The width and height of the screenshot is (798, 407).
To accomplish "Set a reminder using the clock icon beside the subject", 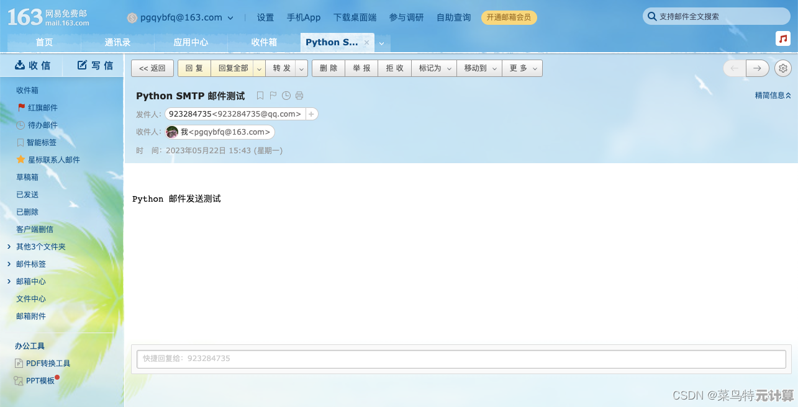I will 286,96.
